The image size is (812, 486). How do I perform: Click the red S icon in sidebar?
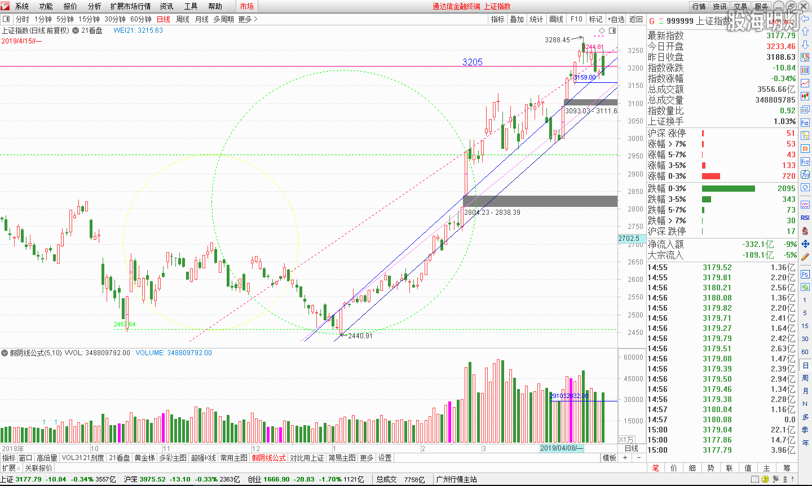click(805, 231)
